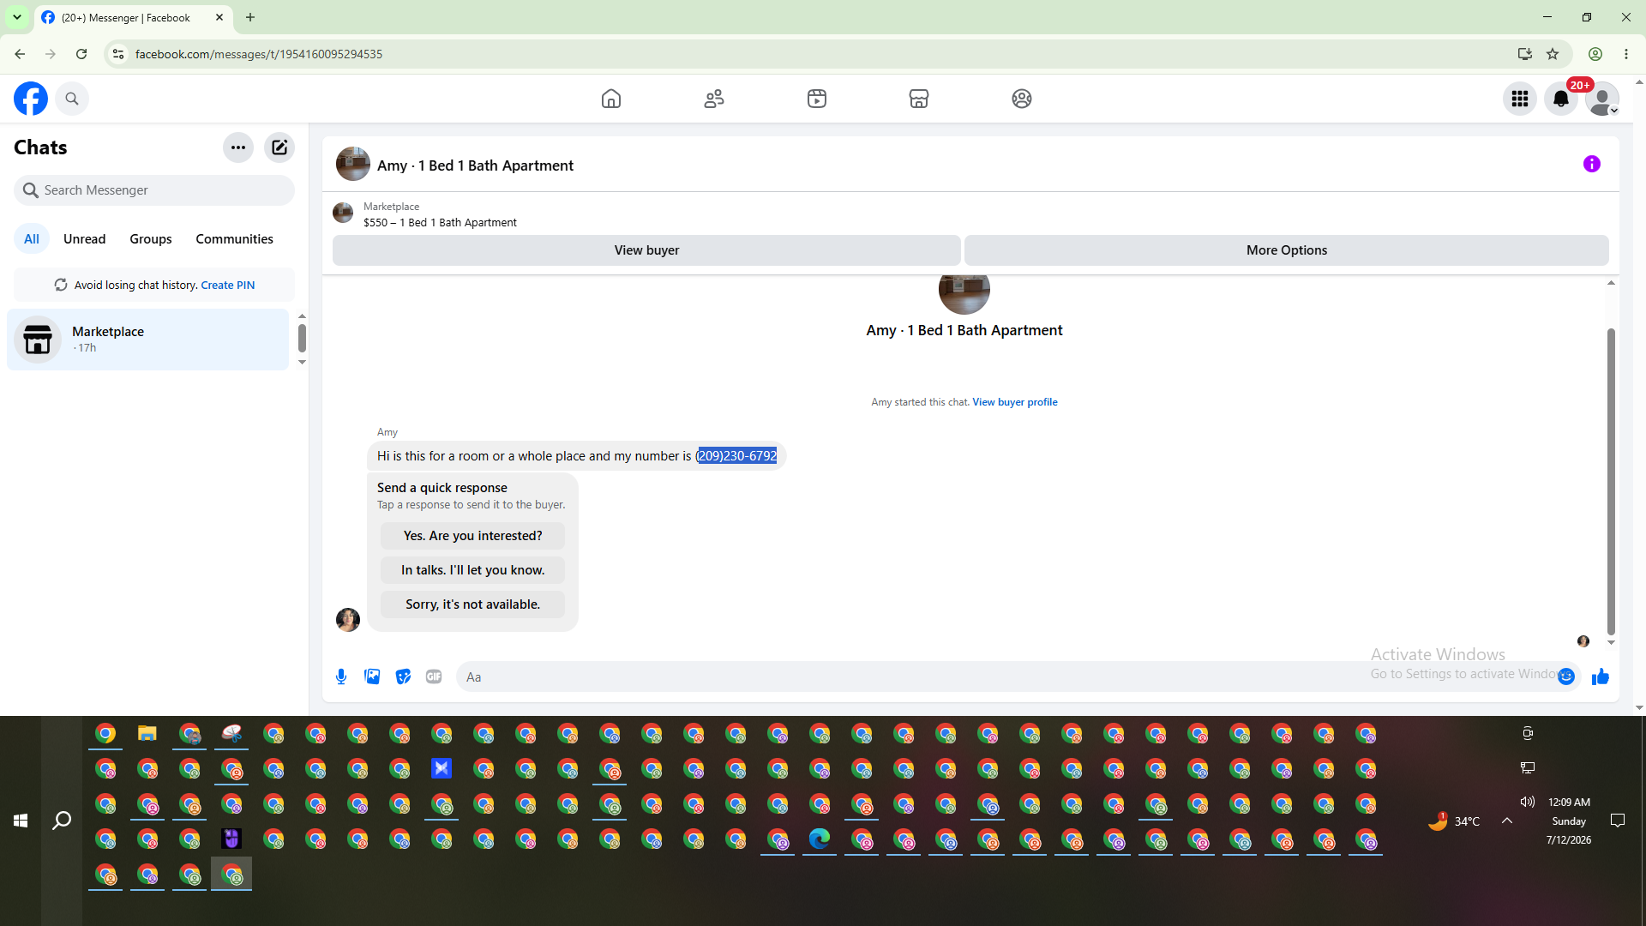The image size is (1646, 926).
Task: Switch to the Communities tab
Action: pyautogui.click(x=234, y=239)
